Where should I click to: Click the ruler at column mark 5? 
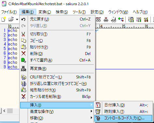(x=124, y=26)
